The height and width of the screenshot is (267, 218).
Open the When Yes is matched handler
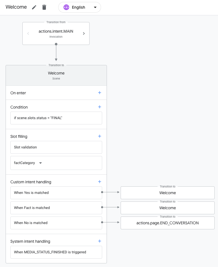[x=56, y=193]
